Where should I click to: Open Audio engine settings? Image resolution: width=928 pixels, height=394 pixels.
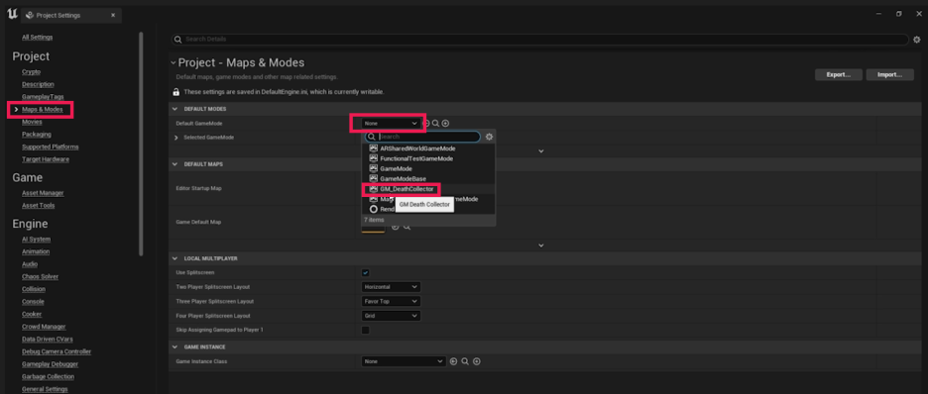coord(30,264)
